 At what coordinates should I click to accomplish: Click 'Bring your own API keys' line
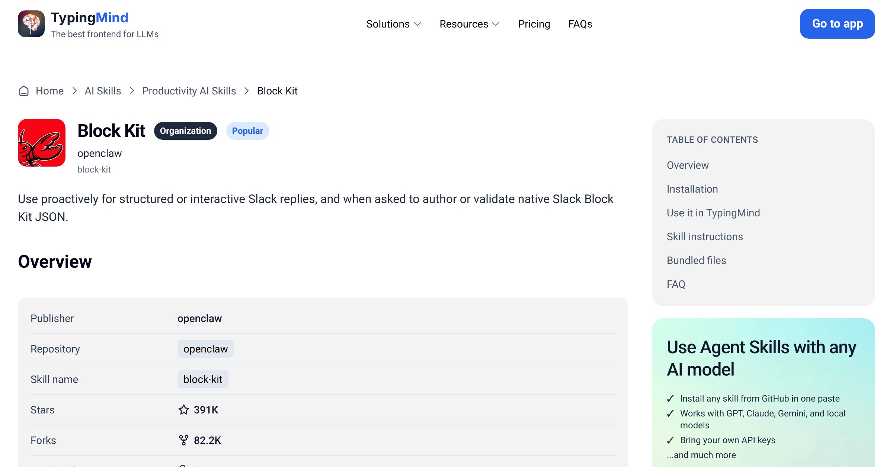727,440
